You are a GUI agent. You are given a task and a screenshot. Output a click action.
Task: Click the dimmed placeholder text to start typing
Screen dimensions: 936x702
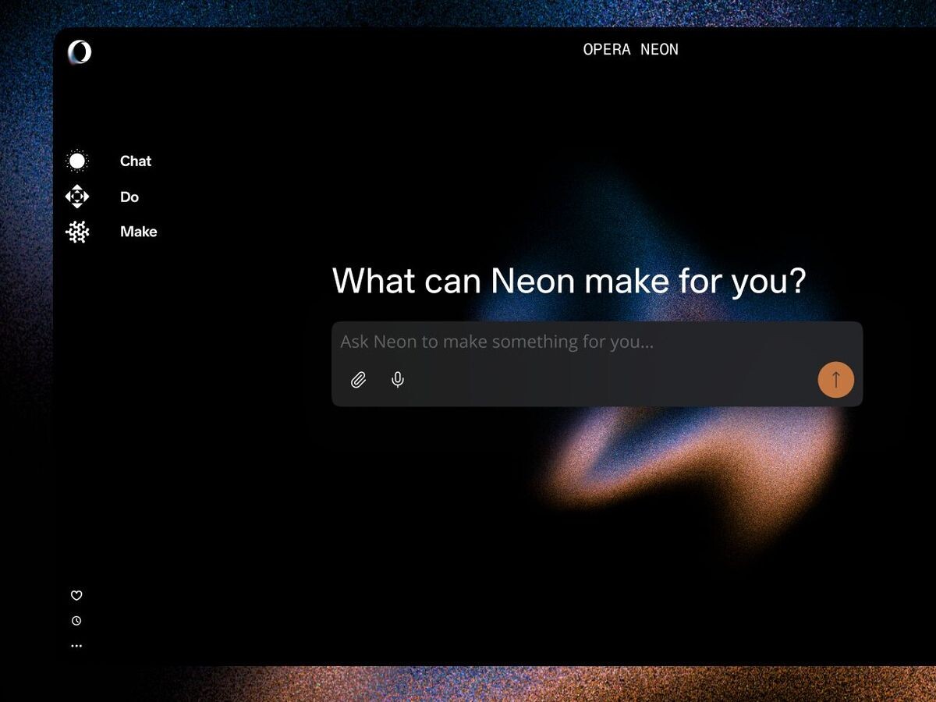(x=497, y=342)
